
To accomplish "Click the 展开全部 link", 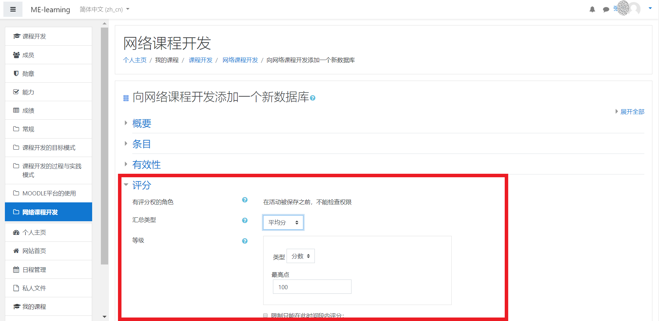I will (632, 112).
